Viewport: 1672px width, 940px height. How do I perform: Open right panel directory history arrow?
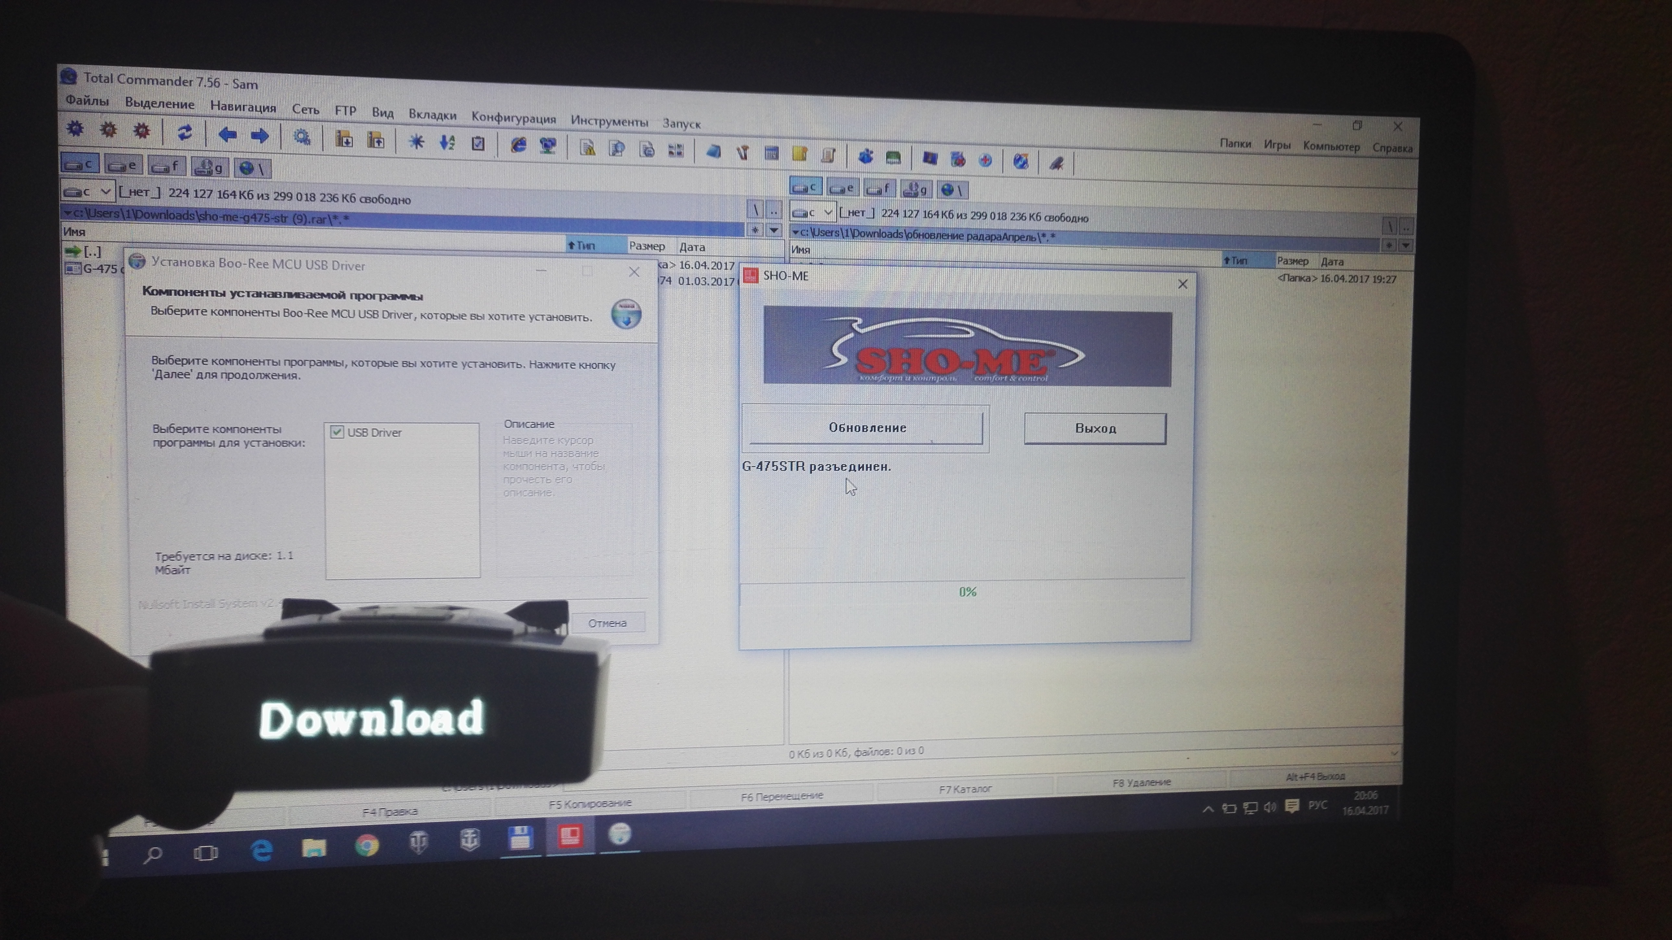coord(1405,246)
